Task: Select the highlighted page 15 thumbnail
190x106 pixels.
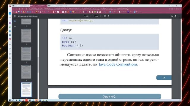Action: [26, 90]
